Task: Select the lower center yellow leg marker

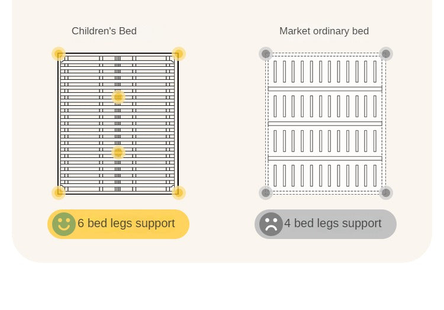Action: (118, 153)
